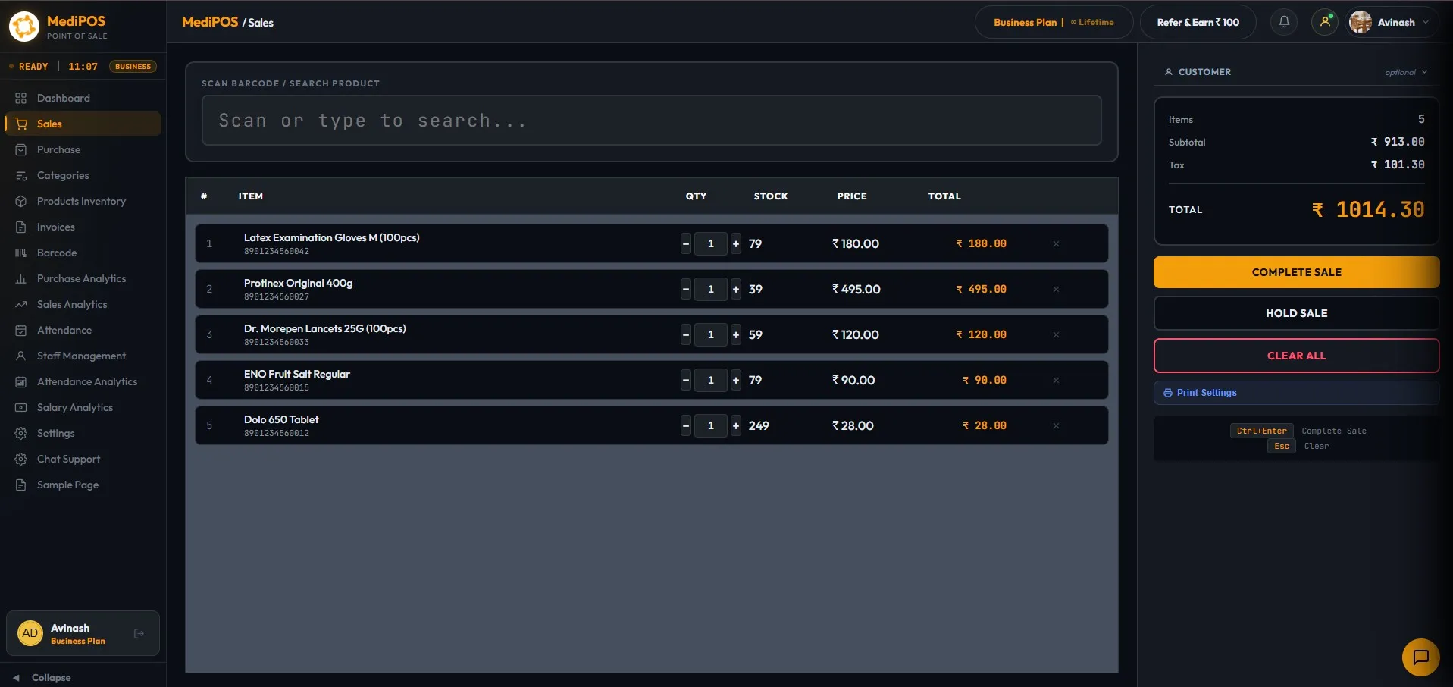1453x687 pixels.
Task: Open the Avinash profile dropdown
Action: tap(1390, 22)
